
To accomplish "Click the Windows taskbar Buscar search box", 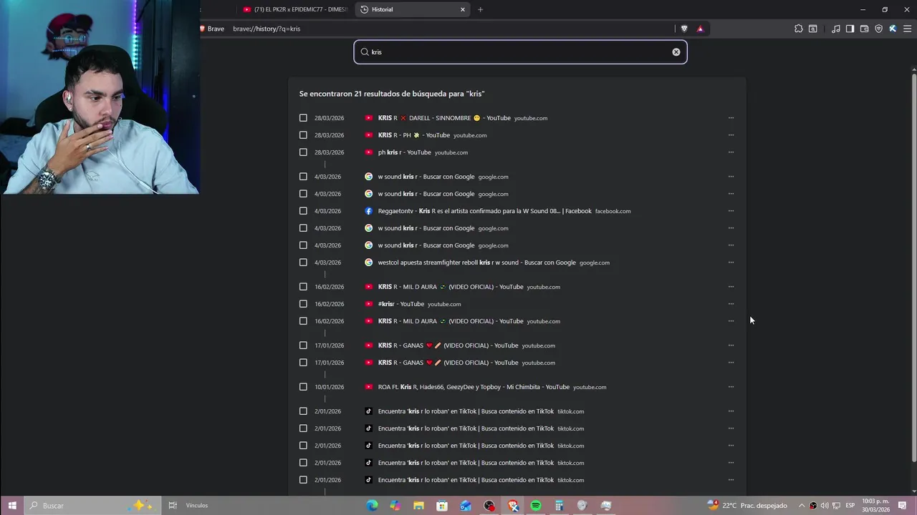I will (92, 506).
